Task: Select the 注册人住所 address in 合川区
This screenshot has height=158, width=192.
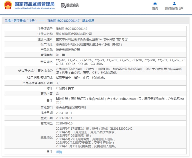Action: click(92, 39)
